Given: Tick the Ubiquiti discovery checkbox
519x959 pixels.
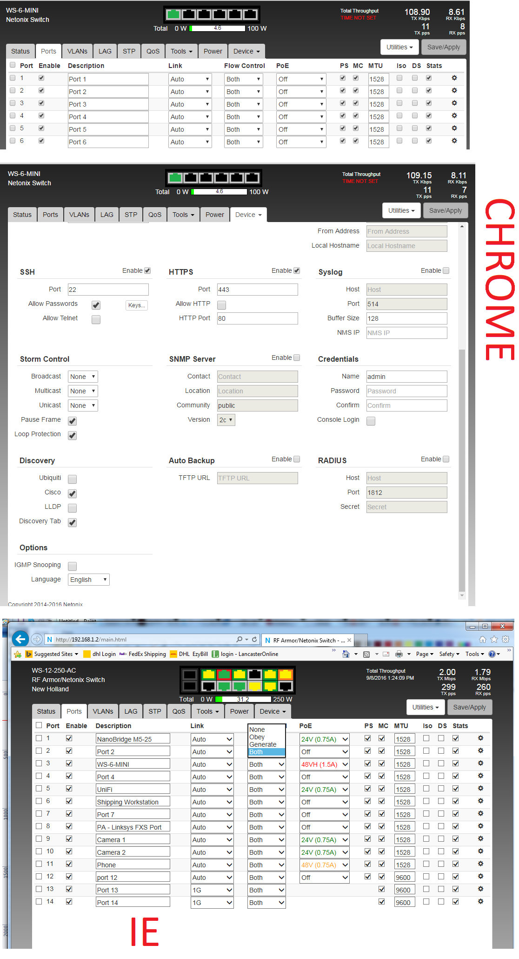Looking at the screenshot, I should coord(72,479).
